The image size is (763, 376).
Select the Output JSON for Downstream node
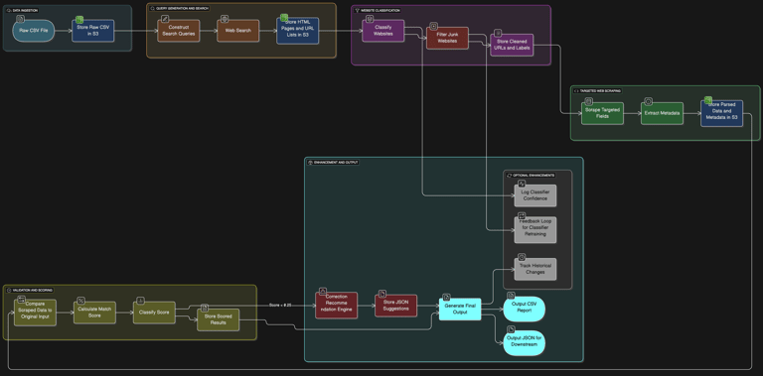pos(525,343)
